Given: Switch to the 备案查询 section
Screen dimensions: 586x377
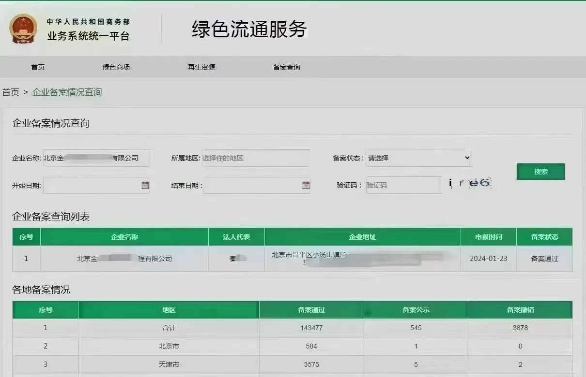Looking at the screenshot, I should point(287,67).
